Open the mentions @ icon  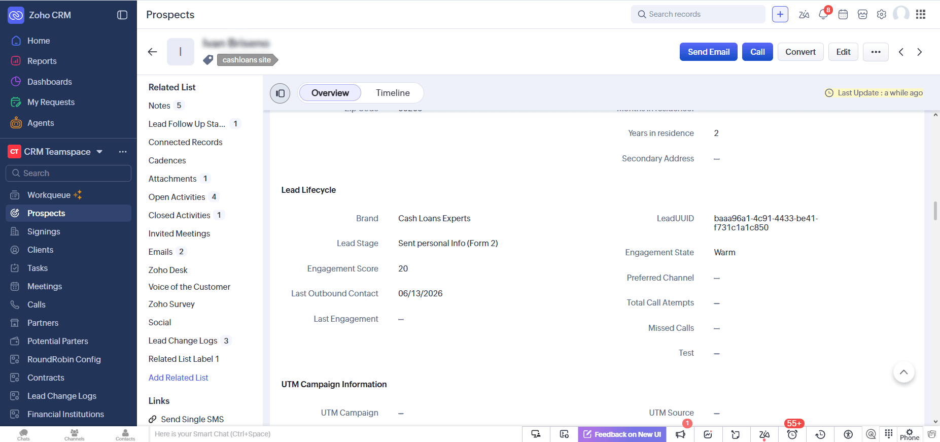click(x=871, y=434)
